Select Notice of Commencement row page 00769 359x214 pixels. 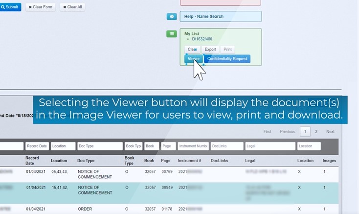[169, 174]
